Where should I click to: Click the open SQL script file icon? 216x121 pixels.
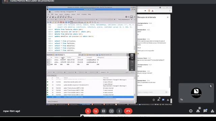tap(48, 22)
